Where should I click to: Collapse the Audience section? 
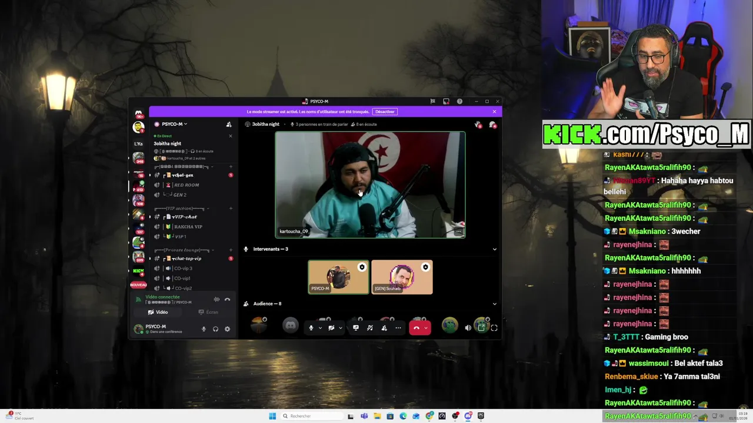pos(494,304)
